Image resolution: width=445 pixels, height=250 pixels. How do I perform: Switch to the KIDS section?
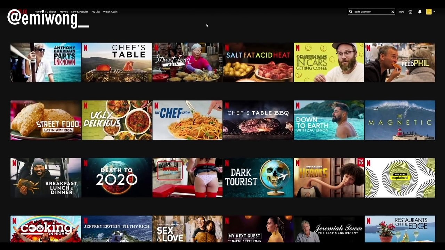click(x=401, y=12)
